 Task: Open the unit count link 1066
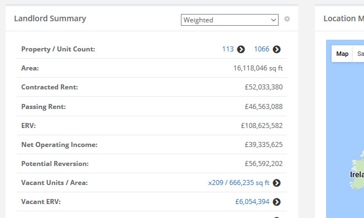pyautogui.click(x=262, y=49)
